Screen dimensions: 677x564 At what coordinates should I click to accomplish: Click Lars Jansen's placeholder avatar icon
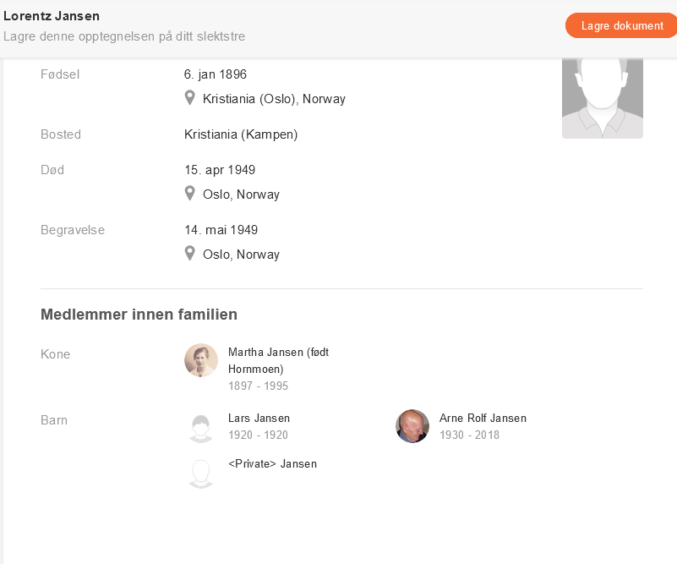point(201,426)
